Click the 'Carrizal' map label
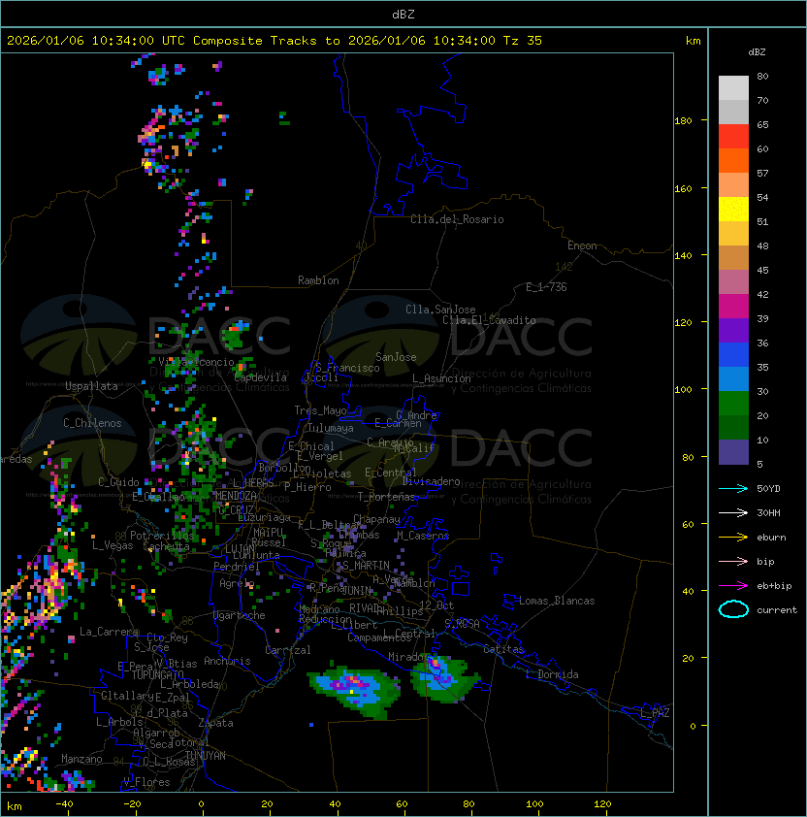Image resolution: width=807 pixels, height=817 pixels. pos(288,650)
